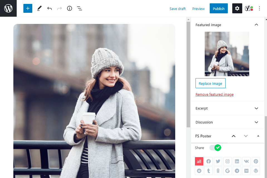Filter FS Poster by WordPress site
This screenshot has width=267, height=178.
(x=256, y=171)
